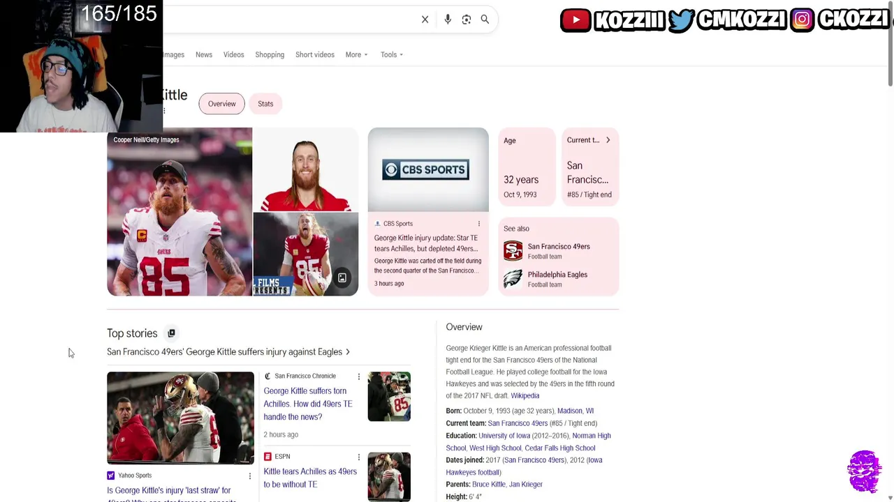Screen dimensions: 894x502
Task: Open George Kittle injury story headline chevron
Action: [348, 352]
